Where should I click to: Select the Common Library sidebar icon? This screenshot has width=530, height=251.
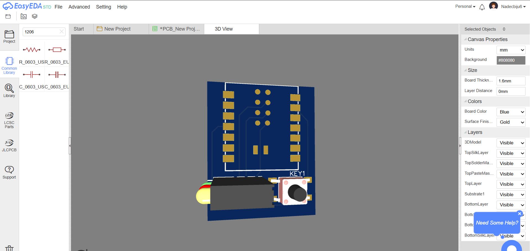pyautogui.click(x=9, y=64)
